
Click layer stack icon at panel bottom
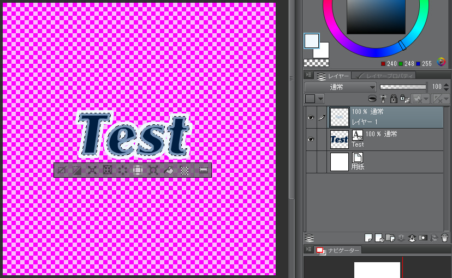pyautogui.click(x=309, y=238)
